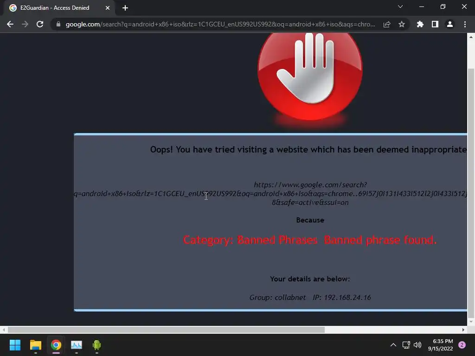The height and width of the screenshot is (356, 475).
Task: Close the E2Guardian Access Denied tab
Action: tap(108, 8)
